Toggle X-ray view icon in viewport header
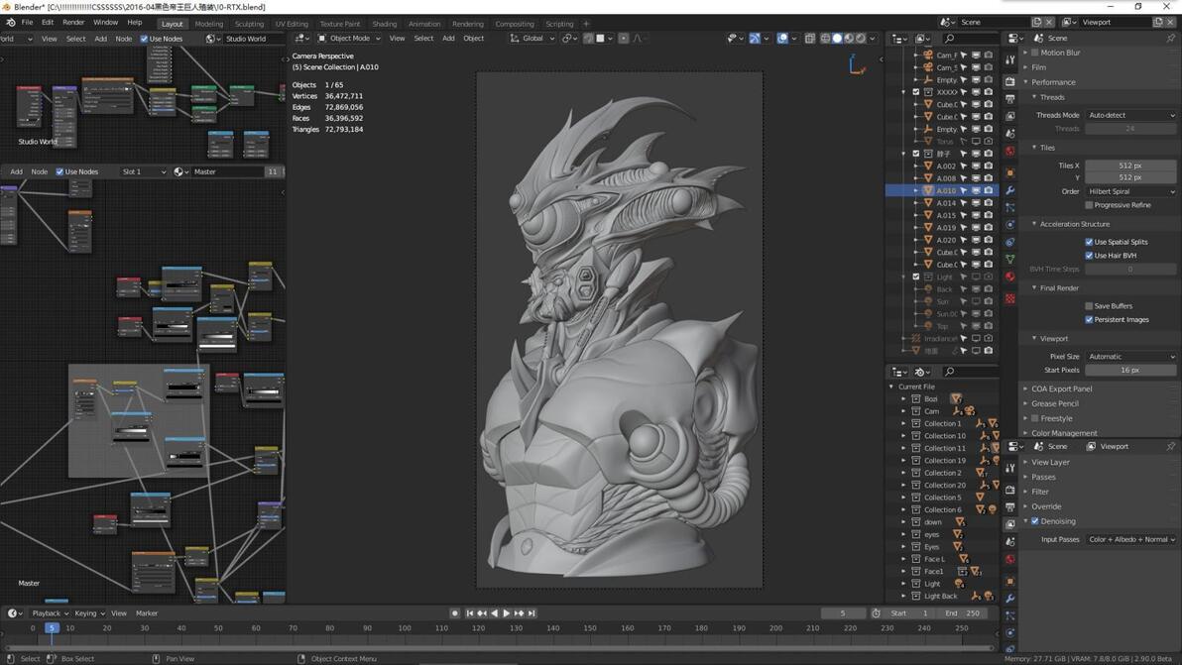The width and height of the screenshot is (1182, 665). pos(809,39)
